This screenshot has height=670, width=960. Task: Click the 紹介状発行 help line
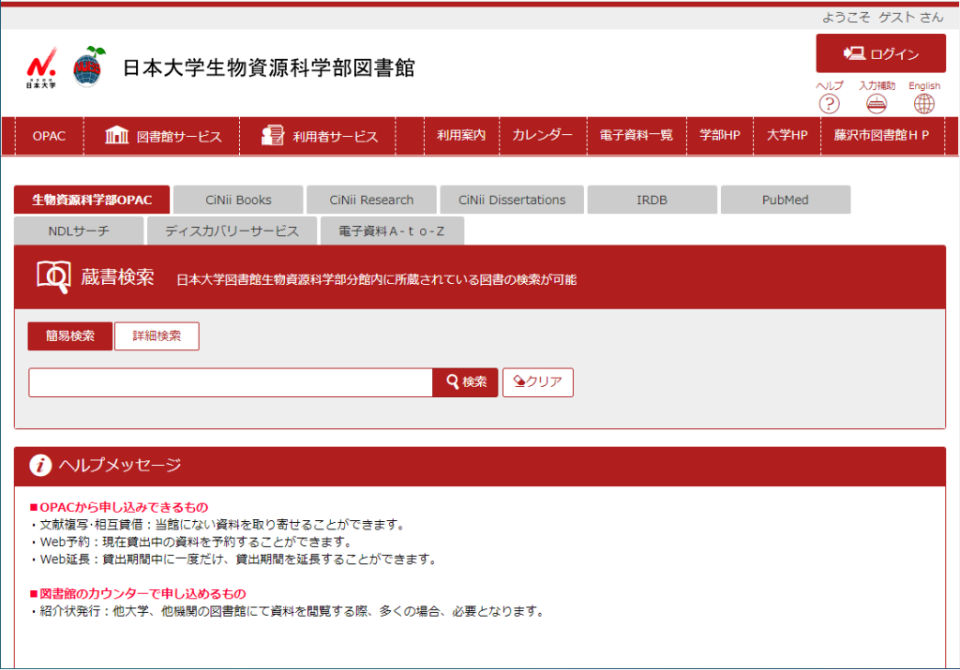(289, 611)
